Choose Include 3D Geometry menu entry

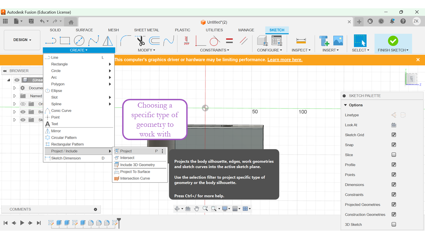(x=140, y=165)
